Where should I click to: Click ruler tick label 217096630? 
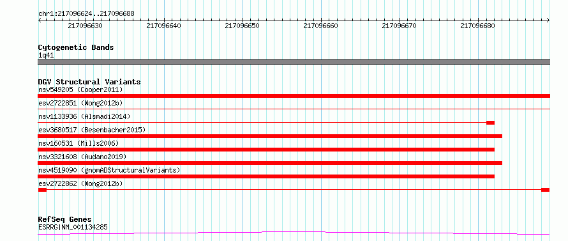point(85,26)
